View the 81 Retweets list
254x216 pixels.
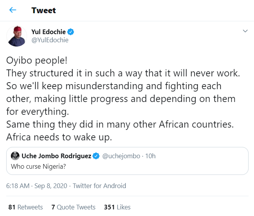click(26, 207)
